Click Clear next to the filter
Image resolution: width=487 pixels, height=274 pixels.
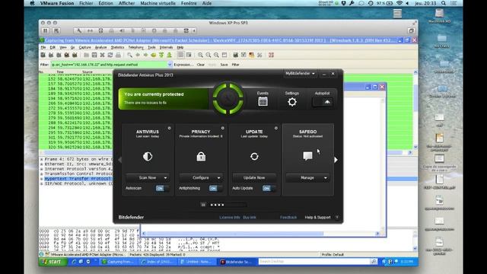click(201, 65)
